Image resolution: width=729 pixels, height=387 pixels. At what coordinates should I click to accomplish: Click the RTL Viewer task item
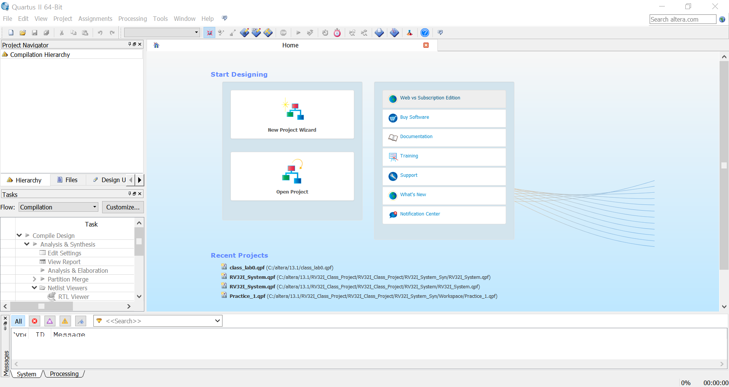pos(74,297)
